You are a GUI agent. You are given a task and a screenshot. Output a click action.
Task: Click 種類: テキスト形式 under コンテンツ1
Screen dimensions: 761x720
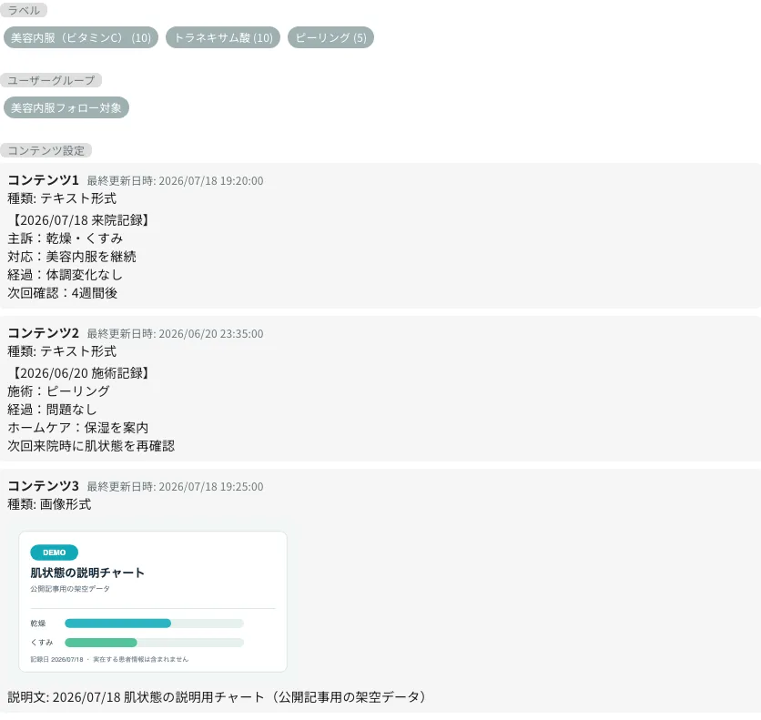tap(62, 198)
